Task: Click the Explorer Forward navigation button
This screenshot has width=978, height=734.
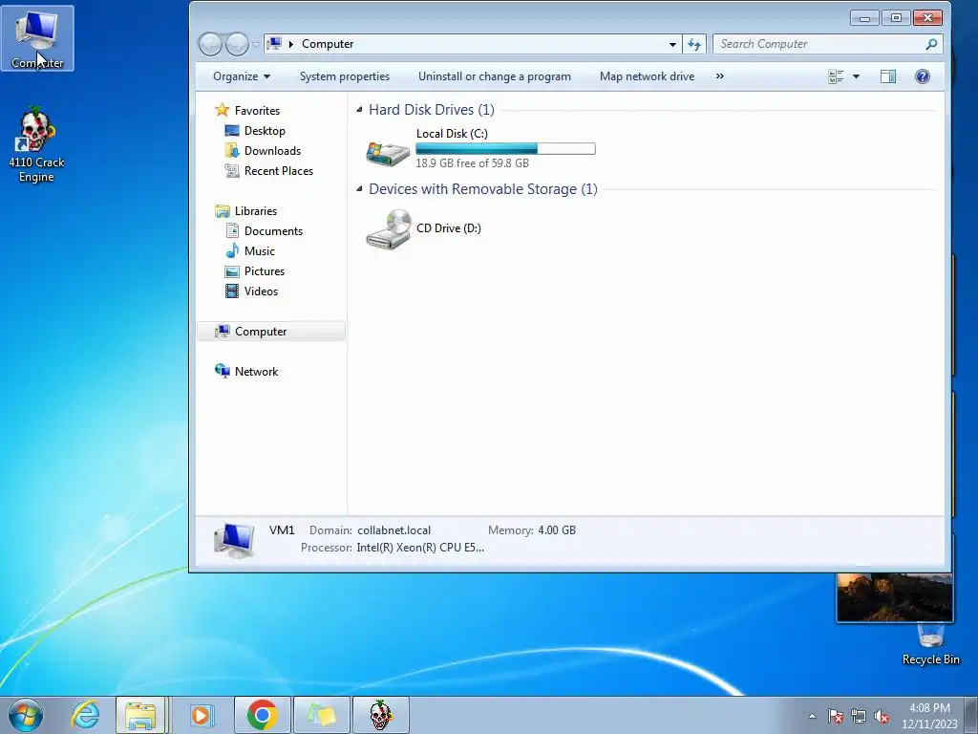Action: 237,44
